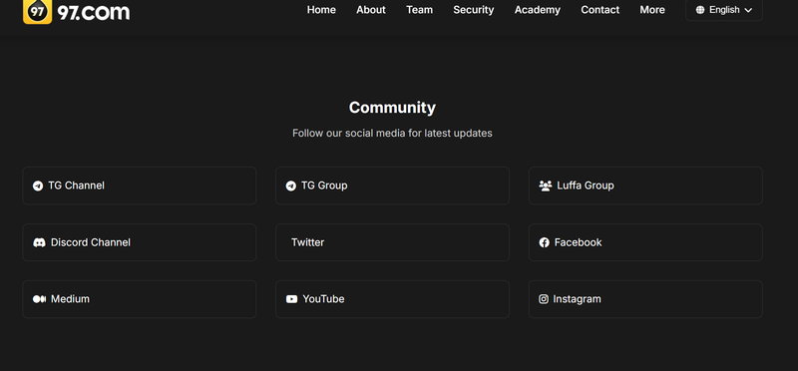Open the Twitter community card

[392, 242]
